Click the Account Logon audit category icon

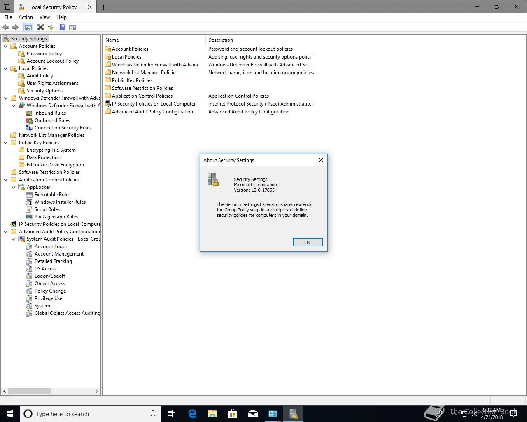point(29,246)
